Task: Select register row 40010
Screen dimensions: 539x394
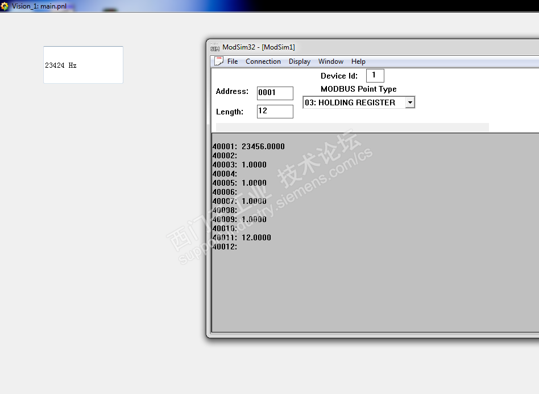Action: coord(225,228)
